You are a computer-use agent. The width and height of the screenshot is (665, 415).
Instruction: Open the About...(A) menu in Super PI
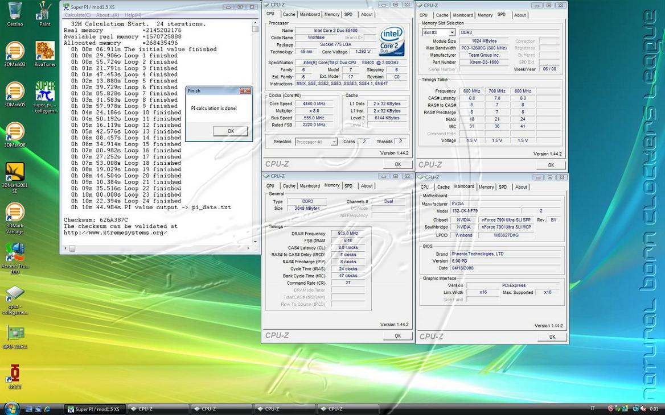pos(108,15)
